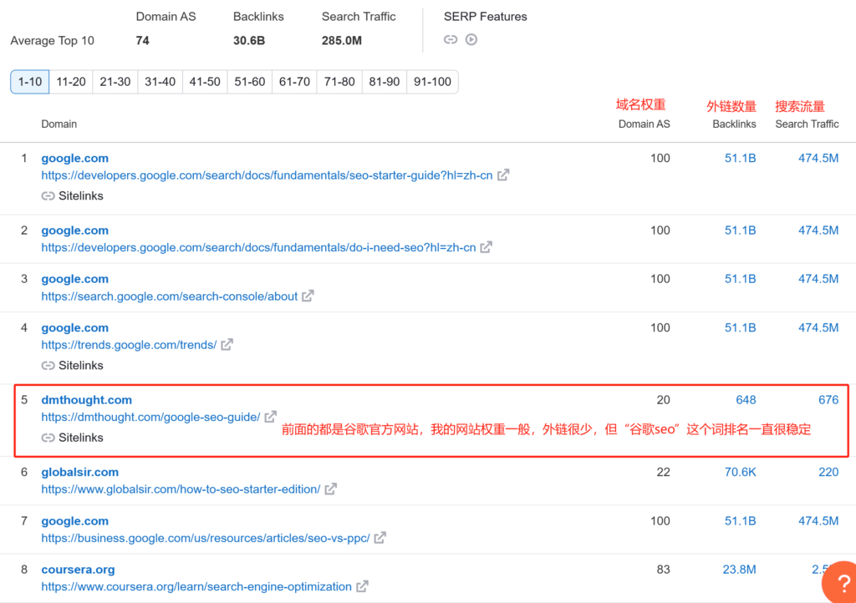Open external link icon beside coursera.org URL
This screenshot has height=603, width=856.
(363, 586)
